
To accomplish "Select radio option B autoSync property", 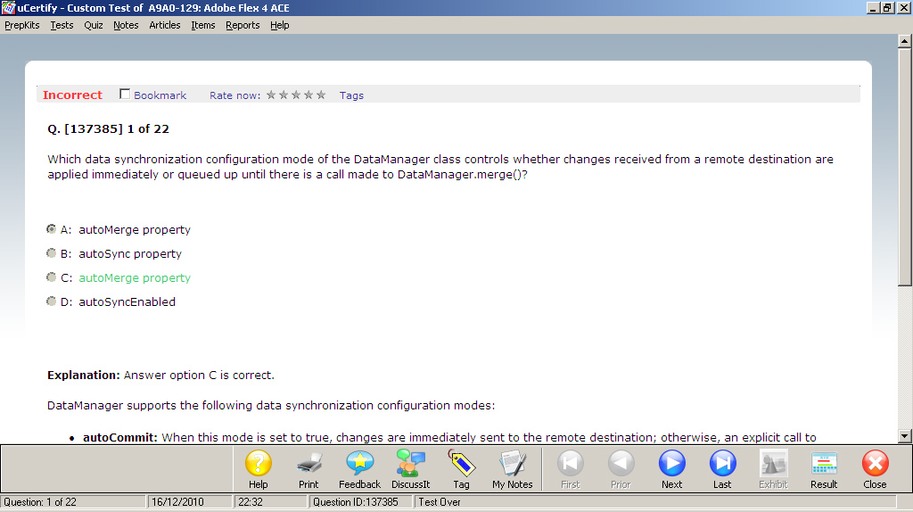I will 51,252.
